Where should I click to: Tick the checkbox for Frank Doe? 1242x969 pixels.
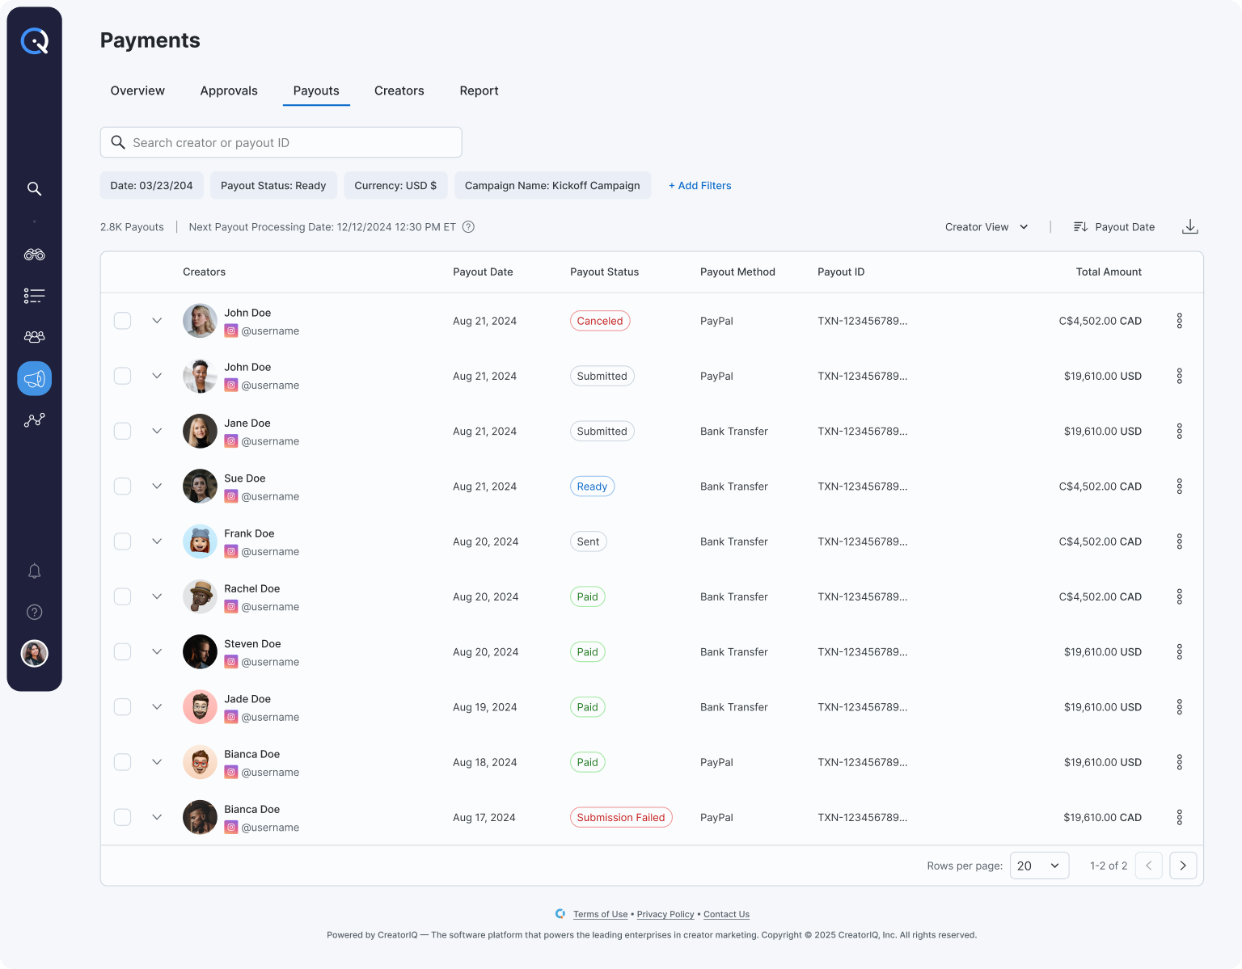[122, 541]
